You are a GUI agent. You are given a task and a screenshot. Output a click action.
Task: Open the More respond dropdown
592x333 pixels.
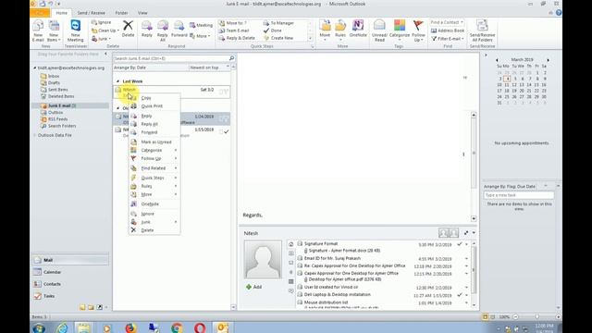point(200,36)
